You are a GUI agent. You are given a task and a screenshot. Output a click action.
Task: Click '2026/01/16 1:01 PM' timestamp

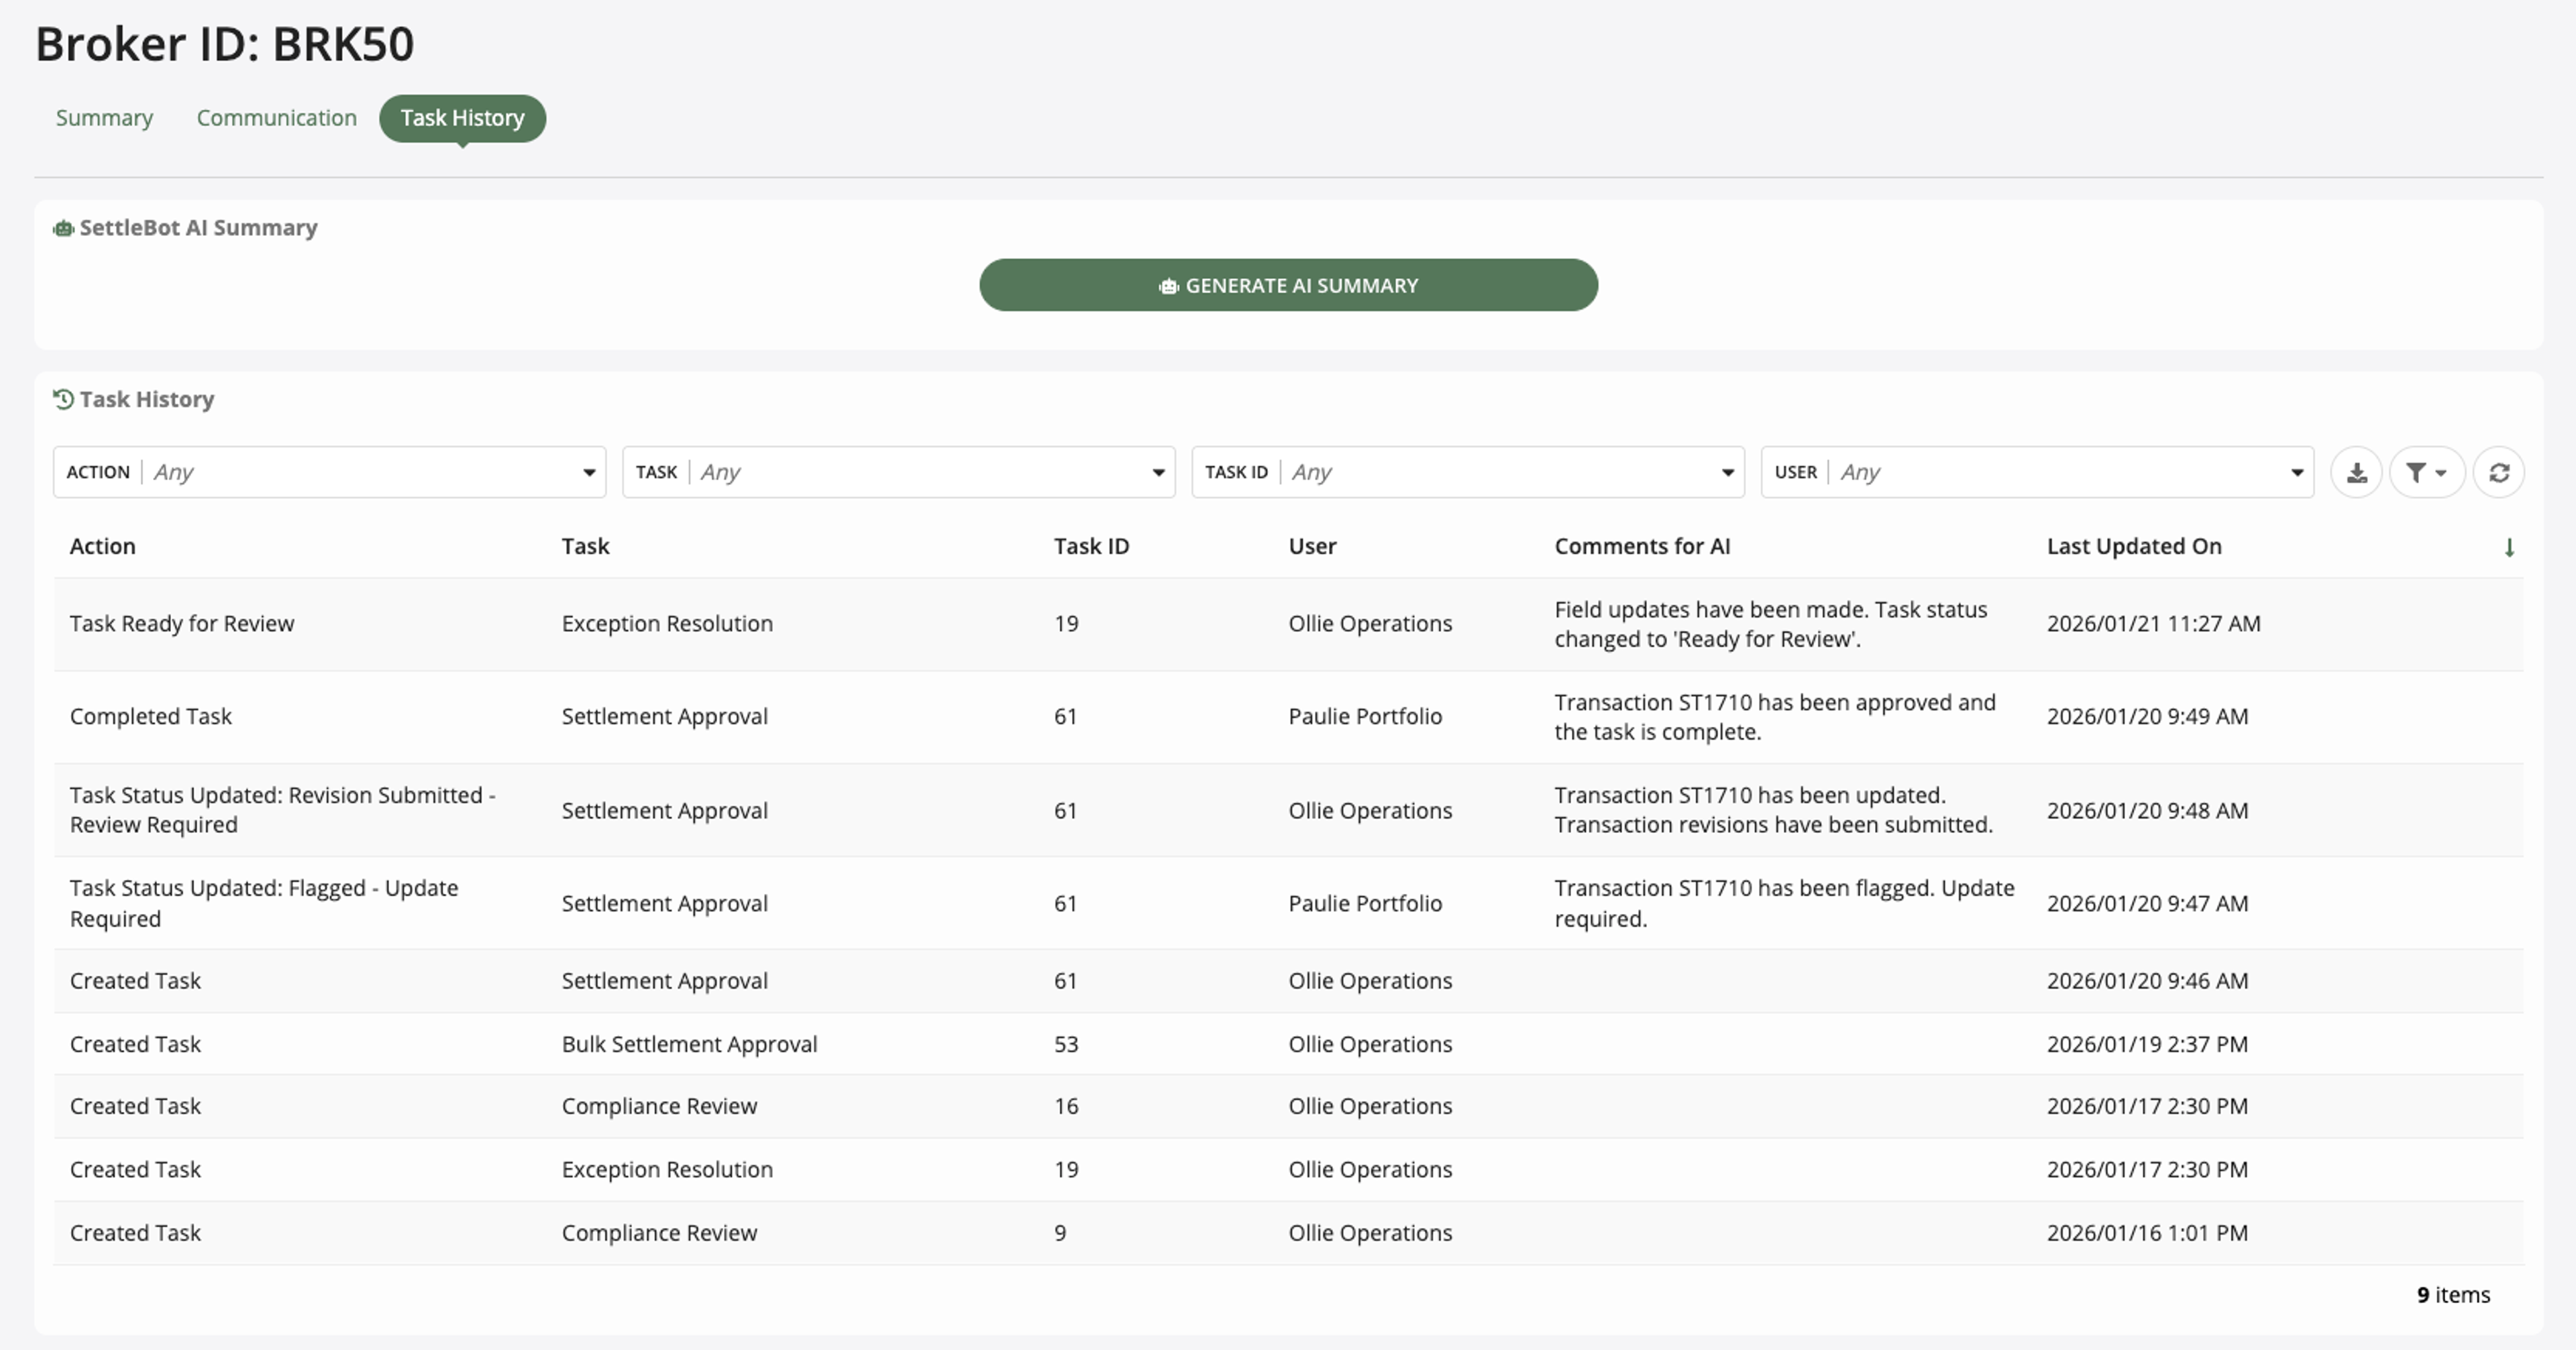coord(2147,1233)
